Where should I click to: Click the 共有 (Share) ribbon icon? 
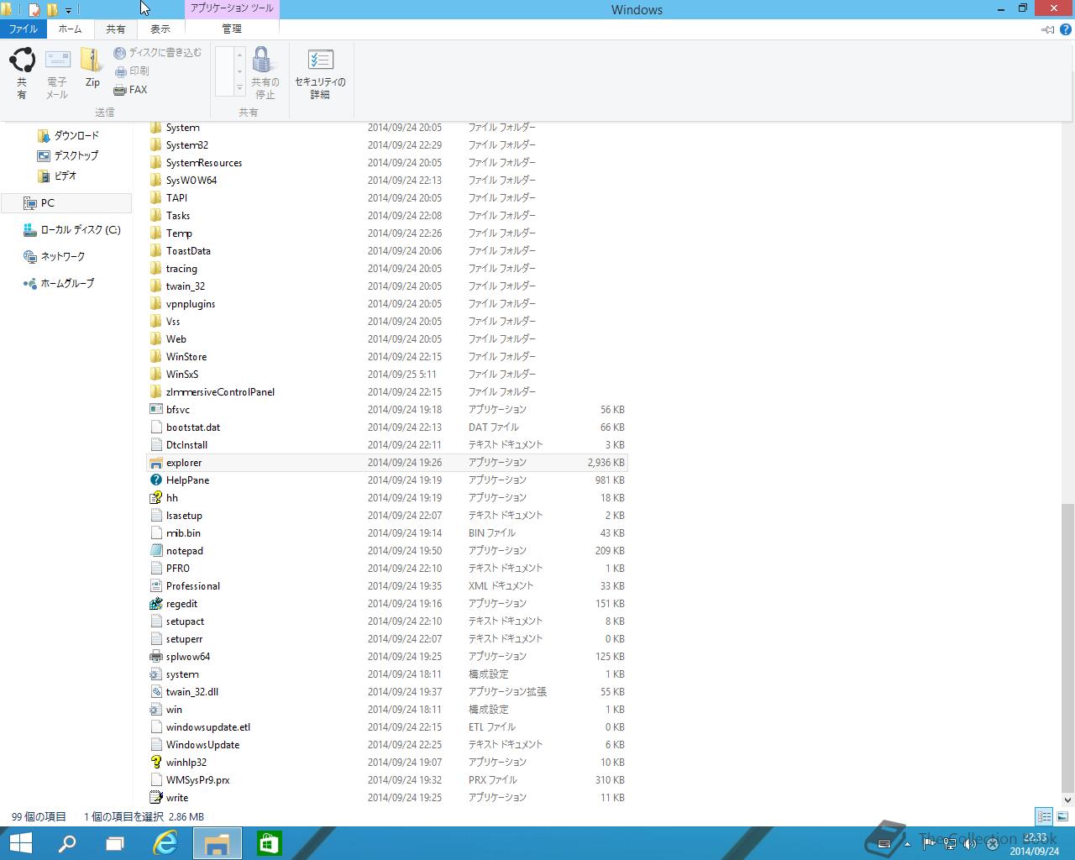22,72
